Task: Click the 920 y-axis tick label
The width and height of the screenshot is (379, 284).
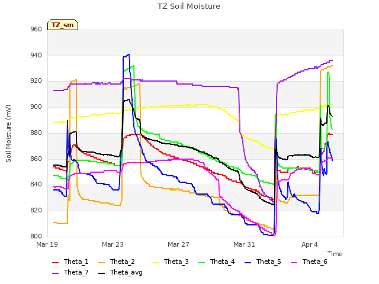Action: click(36, 81)
